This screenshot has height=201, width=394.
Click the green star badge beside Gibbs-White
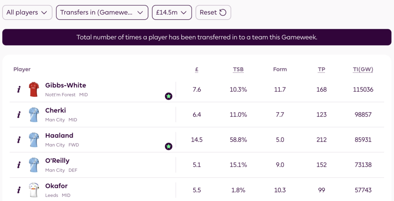click(169, 96)
